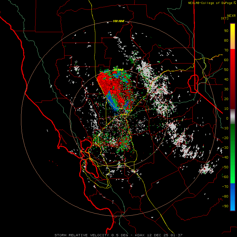Click the 50 knot scale label
This screenshot has width=237, height=237.
pyautogui.click(x=226, y=70)
